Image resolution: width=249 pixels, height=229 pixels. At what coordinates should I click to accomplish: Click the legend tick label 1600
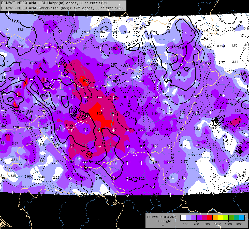point(228,224)
